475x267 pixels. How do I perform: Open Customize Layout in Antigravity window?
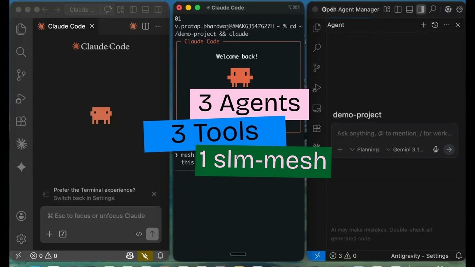coord(387,9)
